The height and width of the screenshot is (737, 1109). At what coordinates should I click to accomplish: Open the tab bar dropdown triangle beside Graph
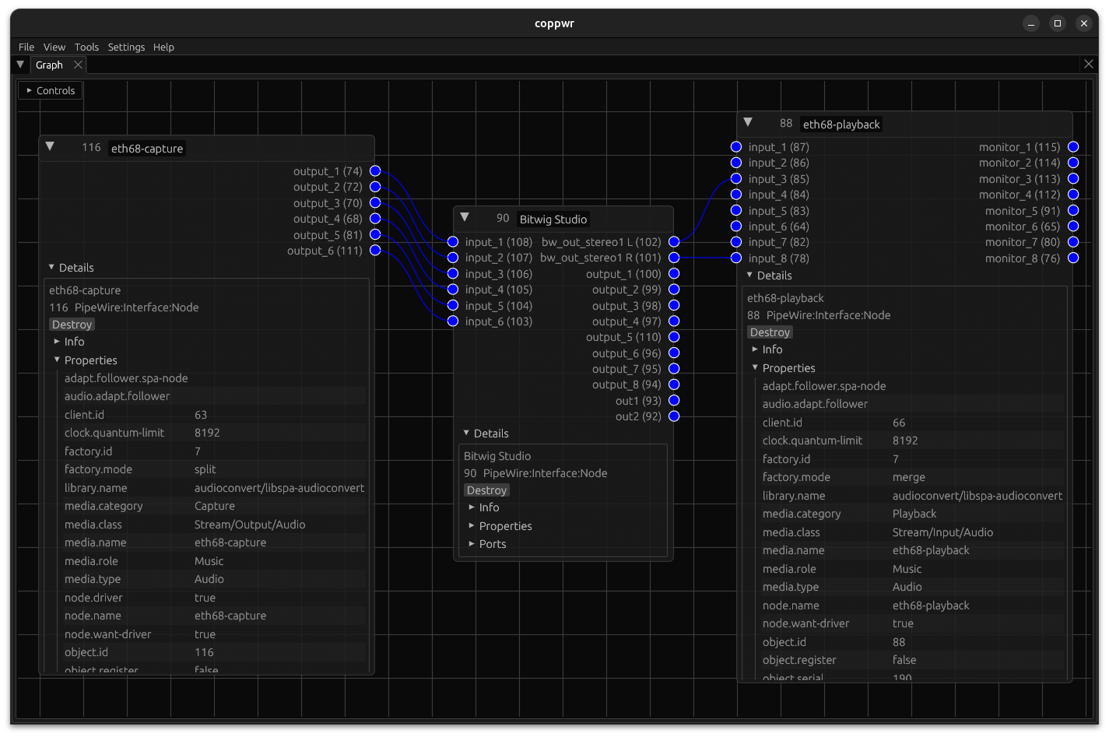pos(21,65)
